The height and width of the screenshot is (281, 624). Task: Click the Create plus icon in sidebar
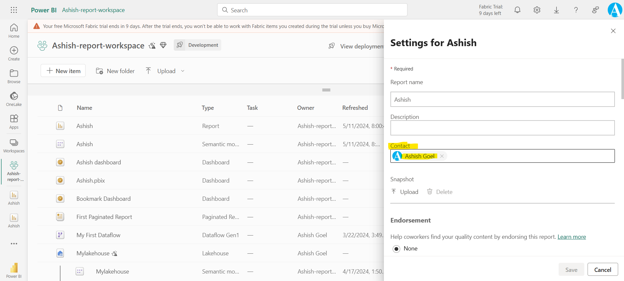[x=14, y=53]
